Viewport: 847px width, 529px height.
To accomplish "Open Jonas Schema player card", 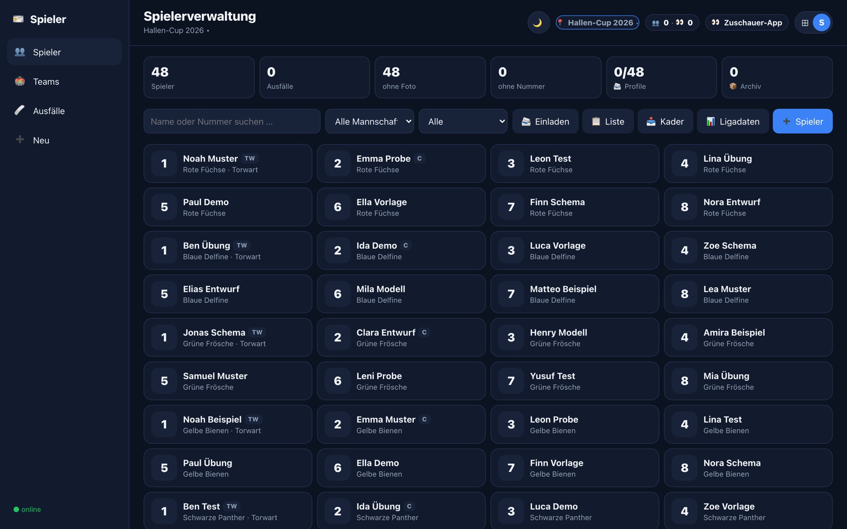I will (228, 338).
